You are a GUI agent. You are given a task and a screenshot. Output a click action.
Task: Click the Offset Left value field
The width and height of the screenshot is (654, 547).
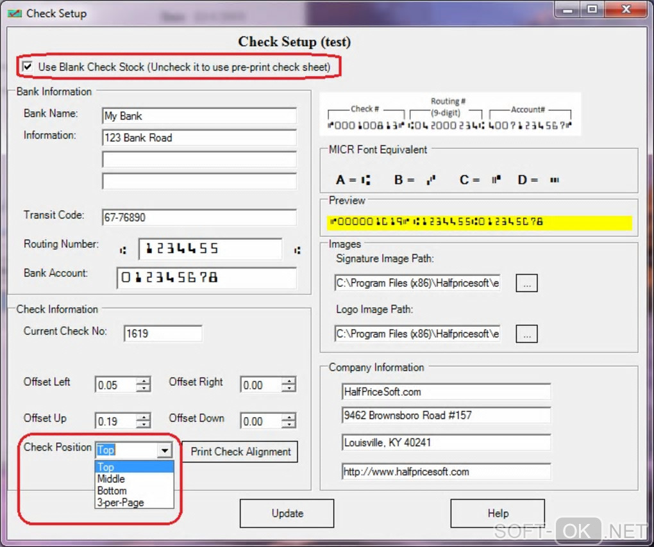[116, 384]
